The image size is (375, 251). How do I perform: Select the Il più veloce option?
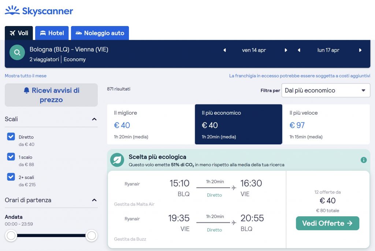326,124
